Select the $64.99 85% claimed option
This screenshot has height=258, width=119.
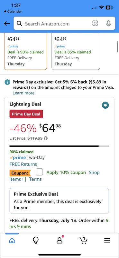(76, 51)
